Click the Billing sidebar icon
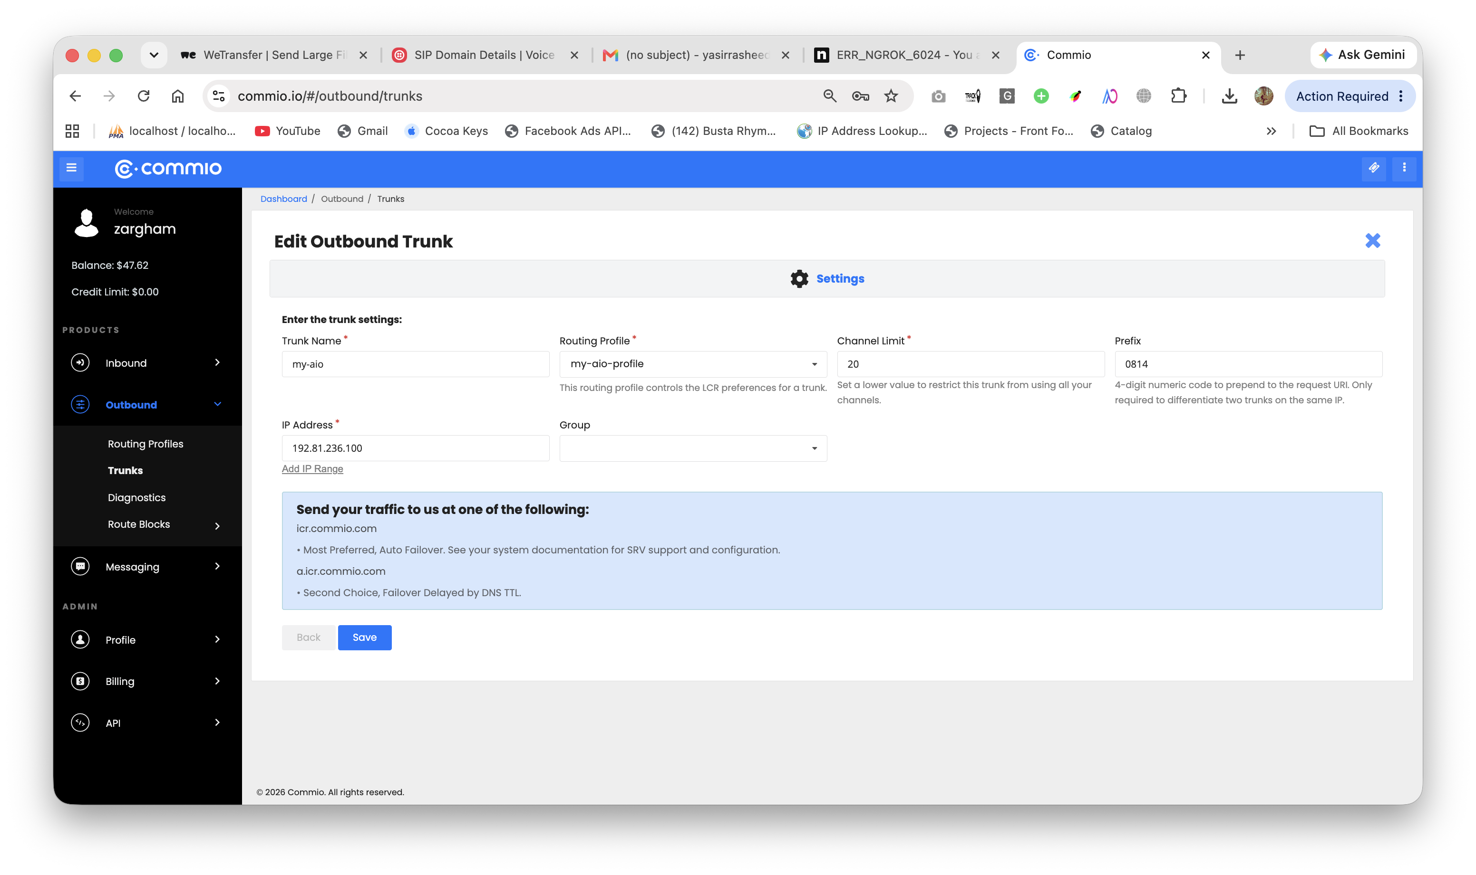Viewport: 1476px width, 875px height. (x=80, y=681)
